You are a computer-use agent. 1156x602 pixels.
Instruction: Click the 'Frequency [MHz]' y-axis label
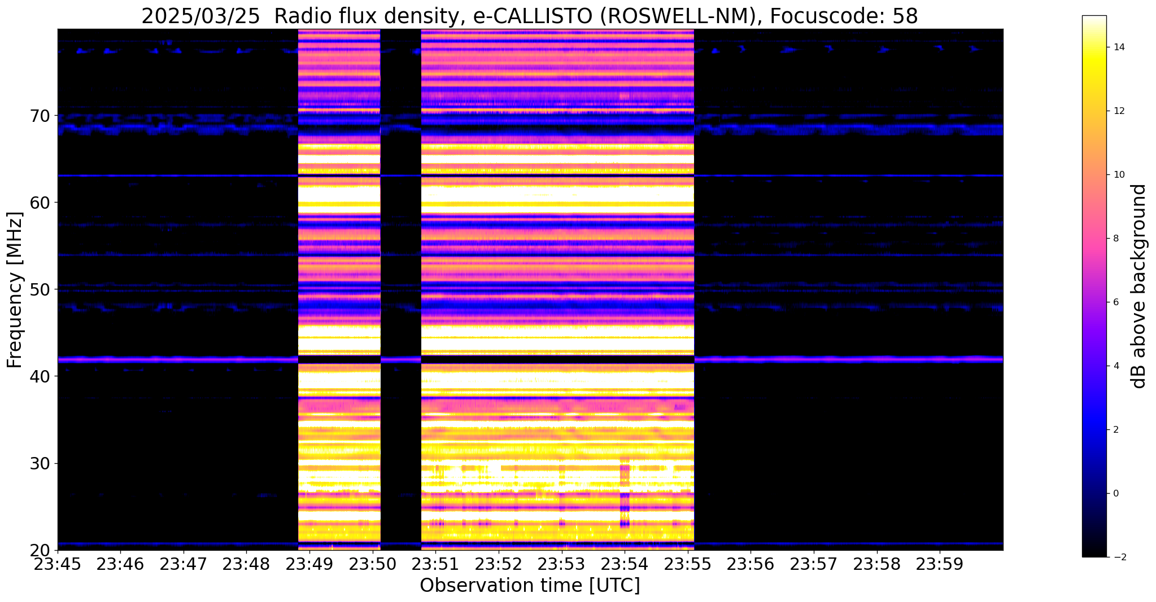[15, 290]
